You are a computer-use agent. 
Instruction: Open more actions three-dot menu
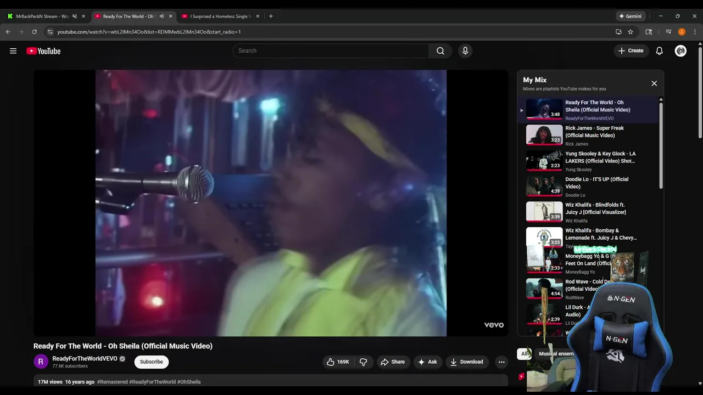coord(501,362)
